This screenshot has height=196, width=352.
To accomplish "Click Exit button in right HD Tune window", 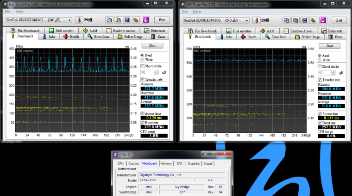I will [x=339, y=20].
